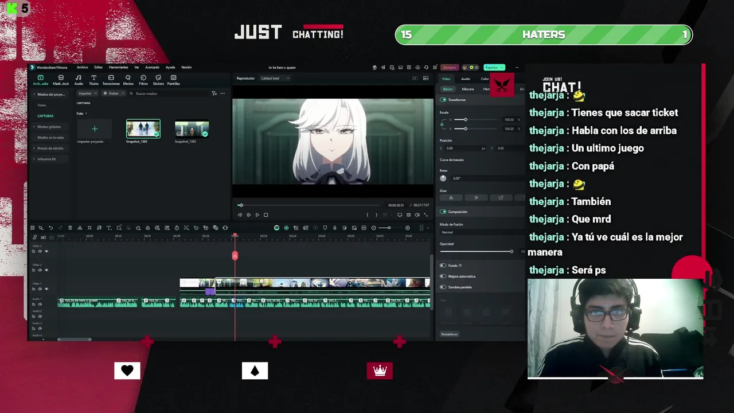Toggle visibility eye of Video 1 track
Screen dimensions: 734x413
[x=46, y=289]
